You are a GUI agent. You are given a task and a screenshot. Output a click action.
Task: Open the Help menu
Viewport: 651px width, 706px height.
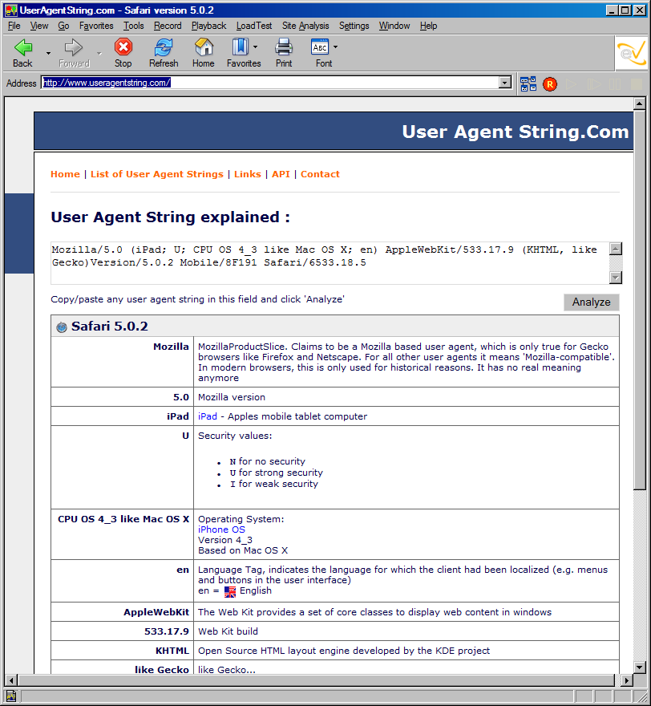(x=428, y=26)
